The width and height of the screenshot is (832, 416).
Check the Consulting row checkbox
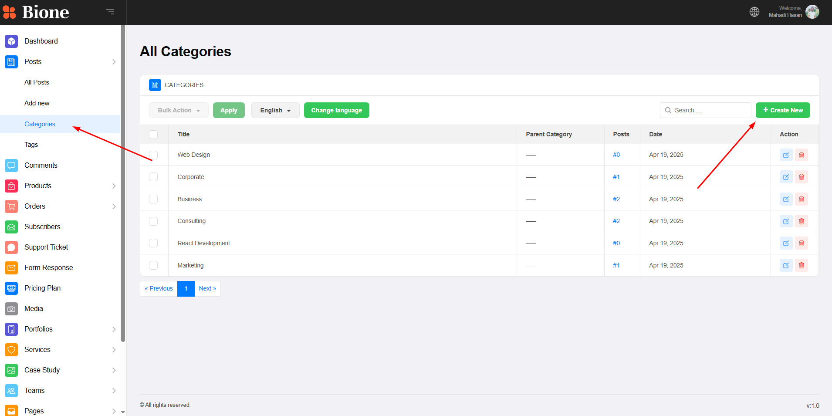click(x=153, y=221)
